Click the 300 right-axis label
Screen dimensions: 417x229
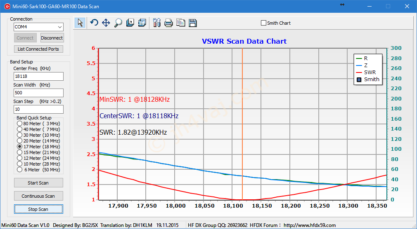coord(396,48)
